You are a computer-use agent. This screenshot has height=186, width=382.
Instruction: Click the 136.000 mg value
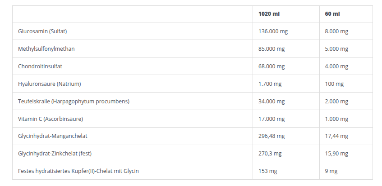pyautogui.click(x=273, y=31)
